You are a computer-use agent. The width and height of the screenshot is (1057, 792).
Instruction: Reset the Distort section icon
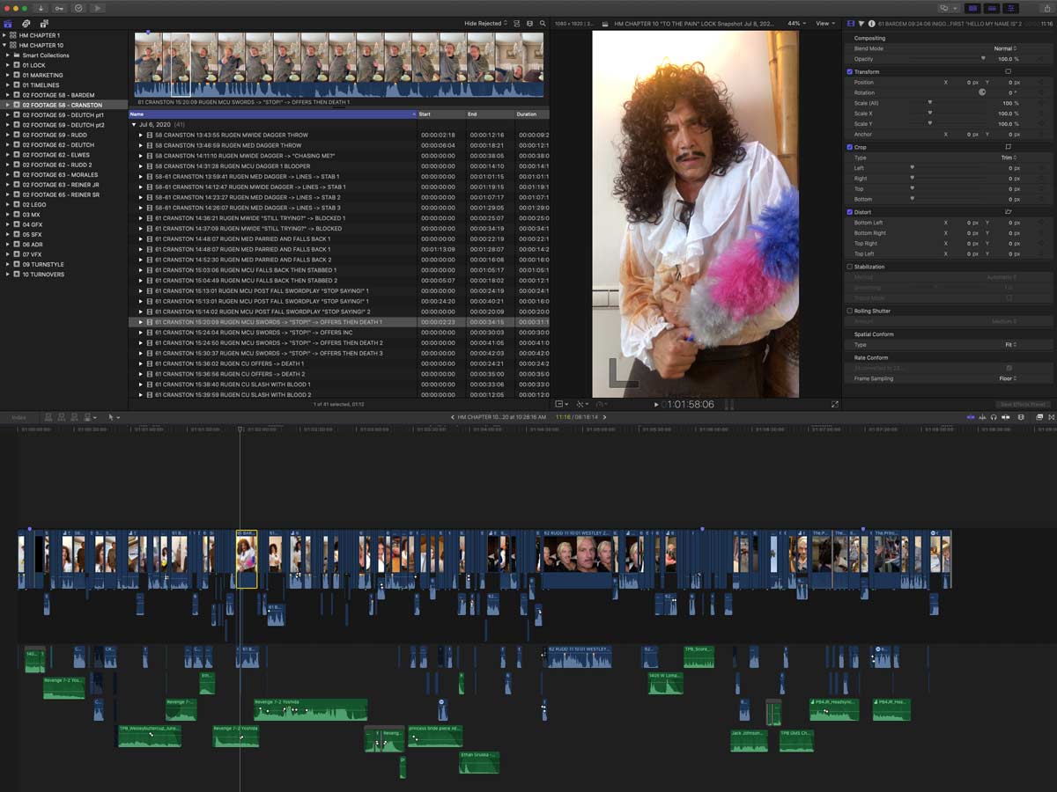pos(1008,212)
